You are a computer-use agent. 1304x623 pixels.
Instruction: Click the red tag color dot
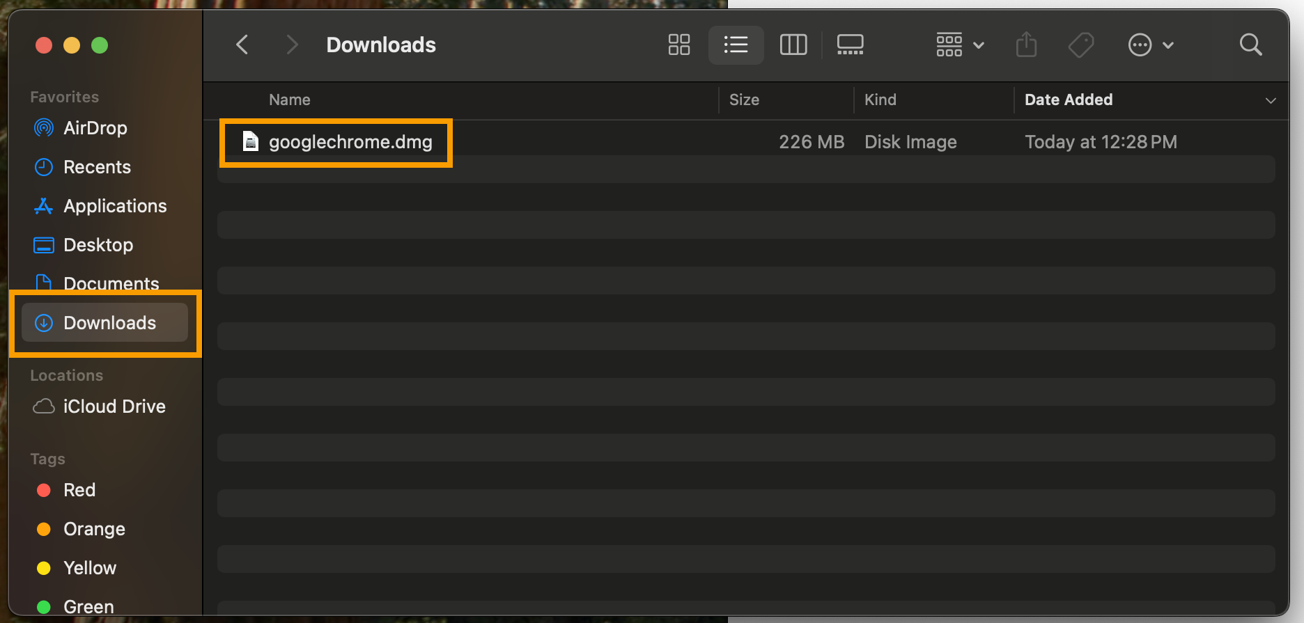click(x=44, y=490)
